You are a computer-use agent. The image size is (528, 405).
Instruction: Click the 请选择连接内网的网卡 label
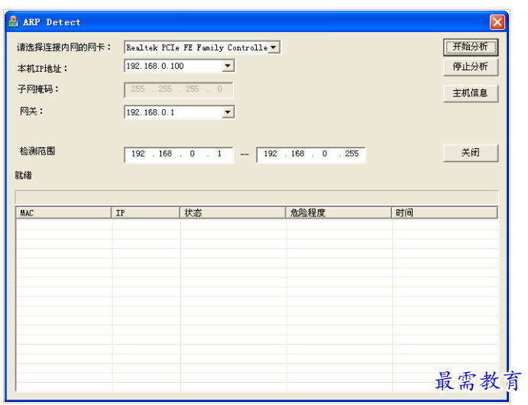click(63, 47)
